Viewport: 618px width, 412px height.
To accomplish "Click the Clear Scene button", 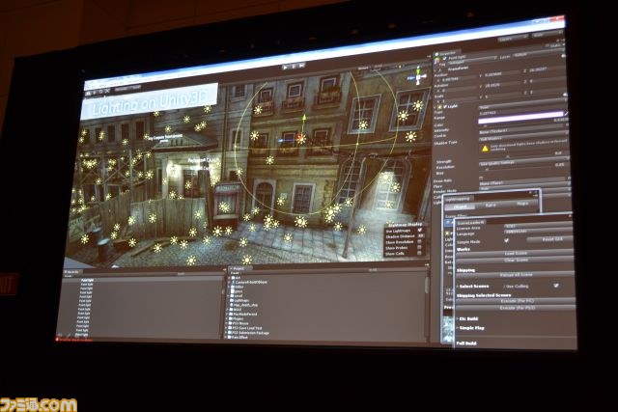I will [515, 260].
